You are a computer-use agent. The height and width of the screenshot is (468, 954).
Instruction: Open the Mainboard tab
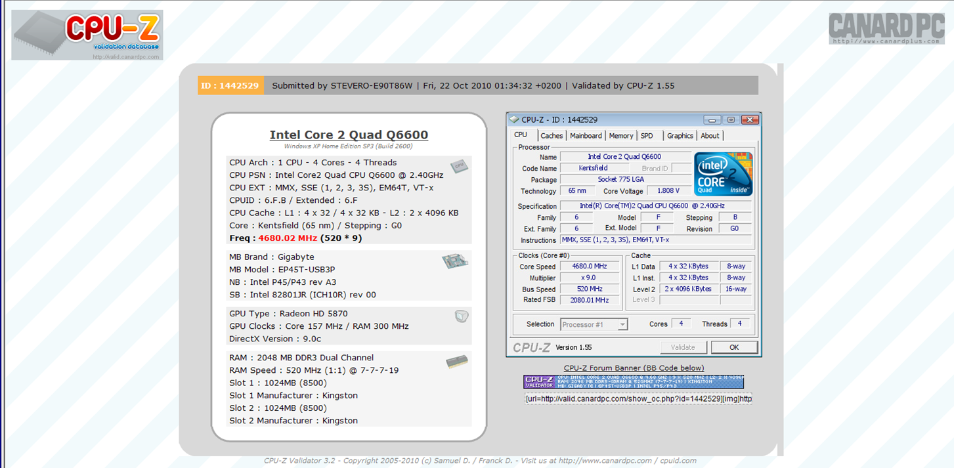[586, 136]
